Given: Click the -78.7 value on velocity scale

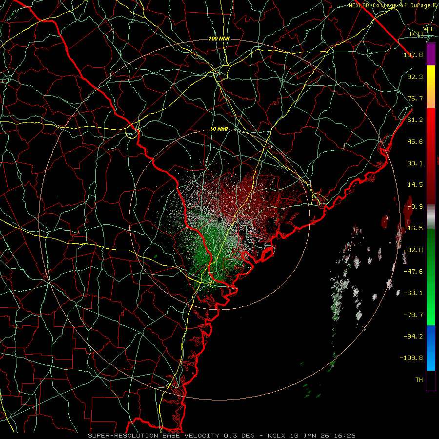Looking at the screenshot, I should pyautogui.click(x=413, y=315).
